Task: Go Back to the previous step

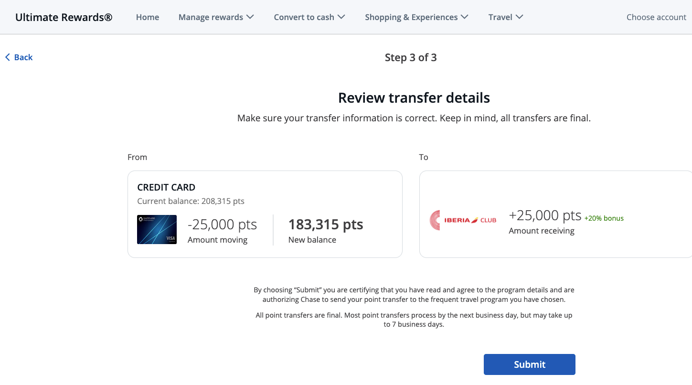Action: pos(19,57)
